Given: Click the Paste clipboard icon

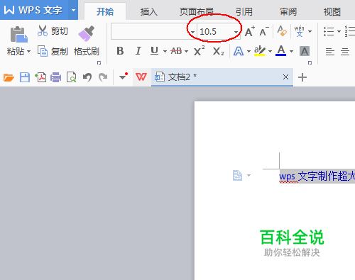Looking at the screenshot, I should 19,35.
